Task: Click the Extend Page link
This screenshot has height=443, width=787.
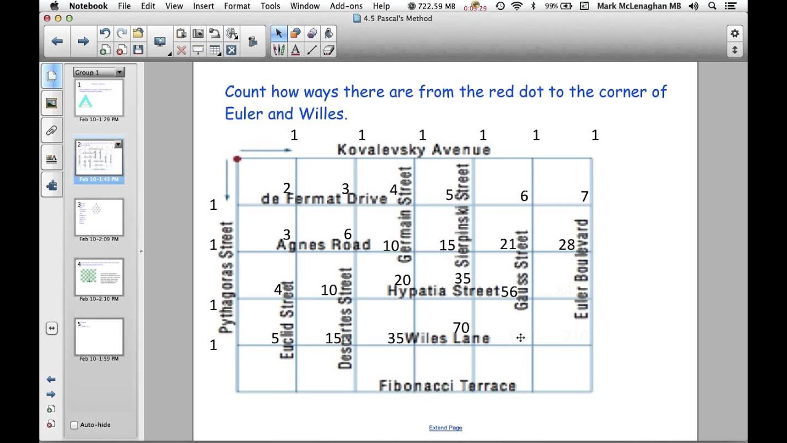Action: point(445,428)
